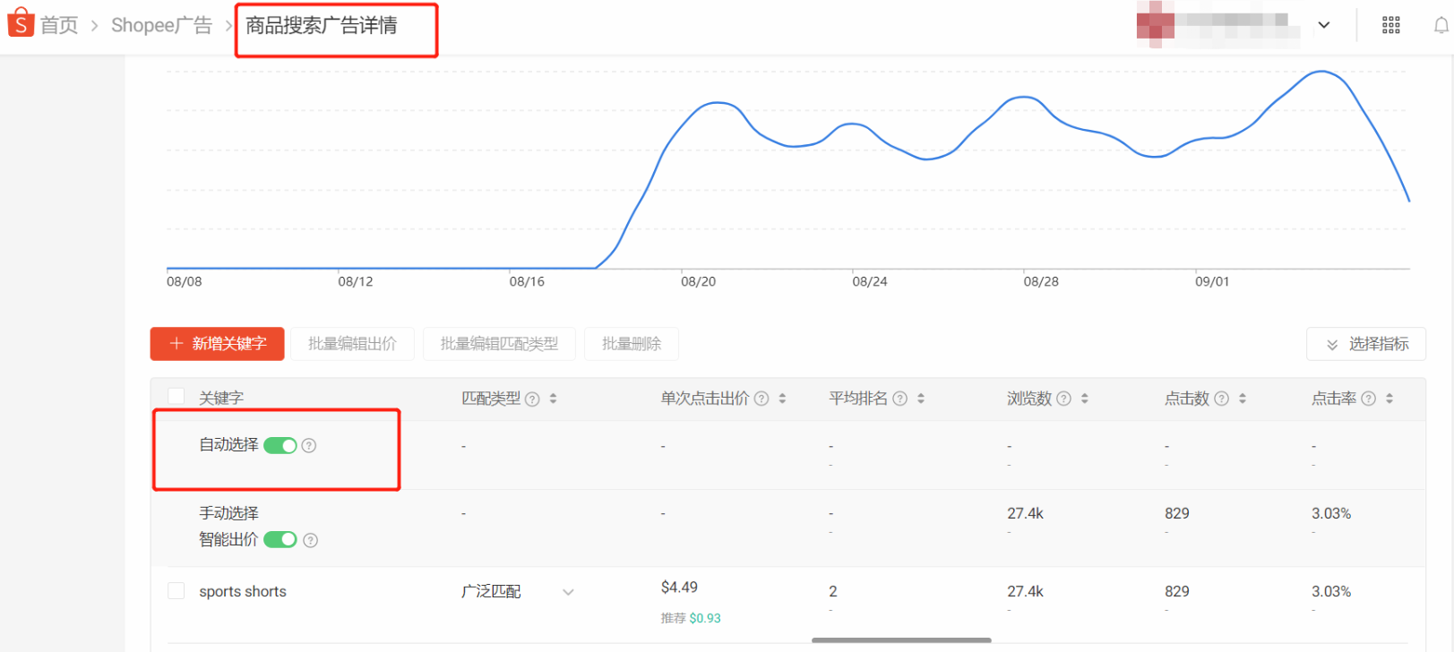Open the account dropdown chevron
Viewport: 1454px width, 652px height.
(1323, 25)
